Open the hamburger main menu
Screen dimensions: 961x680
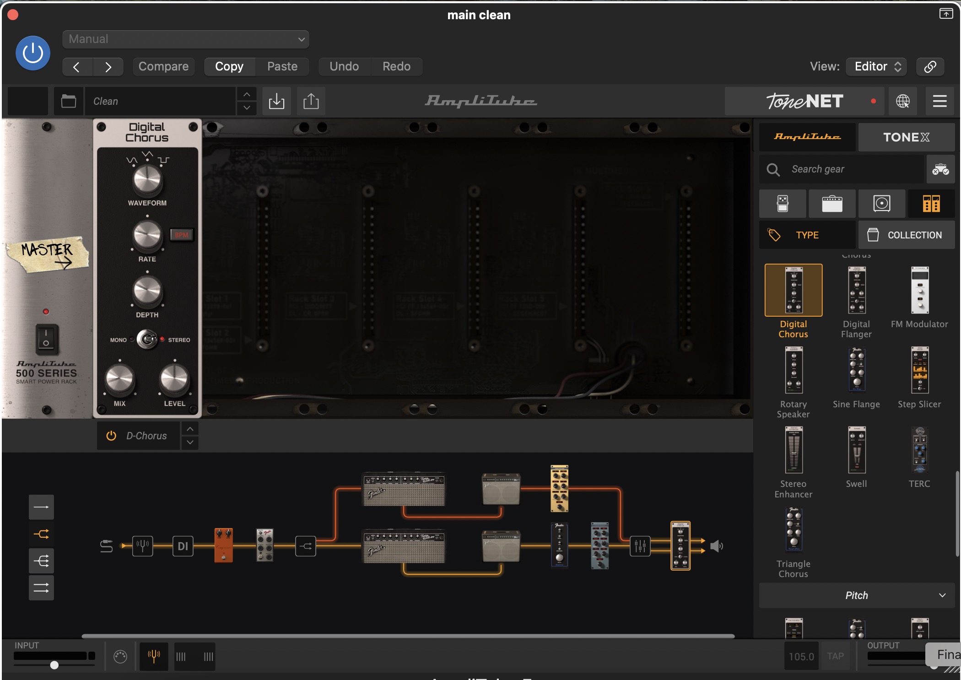939,101
